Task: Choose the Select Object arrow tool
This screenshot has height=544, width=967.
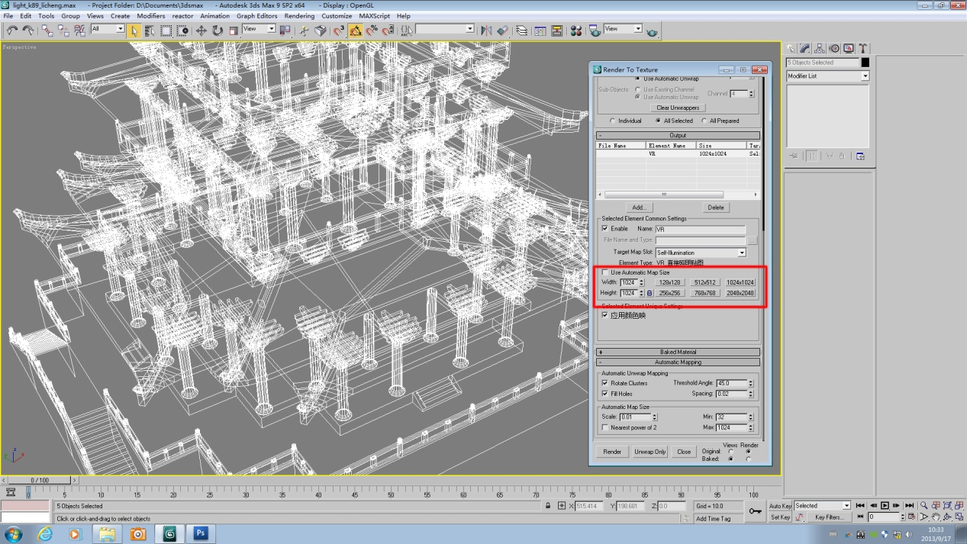Action: [134, 31]
